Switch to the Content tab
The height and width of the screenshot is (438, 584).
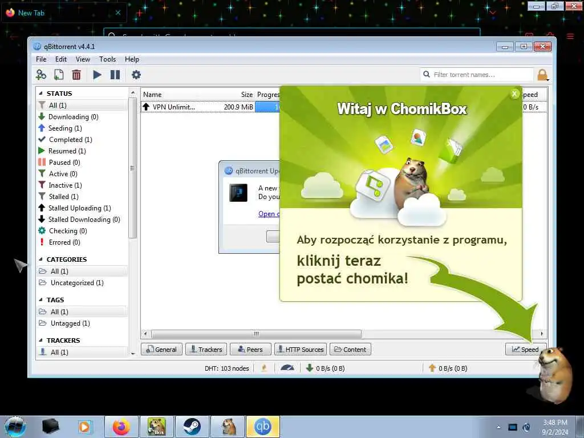pyautogui.click(x=350, y=350)
